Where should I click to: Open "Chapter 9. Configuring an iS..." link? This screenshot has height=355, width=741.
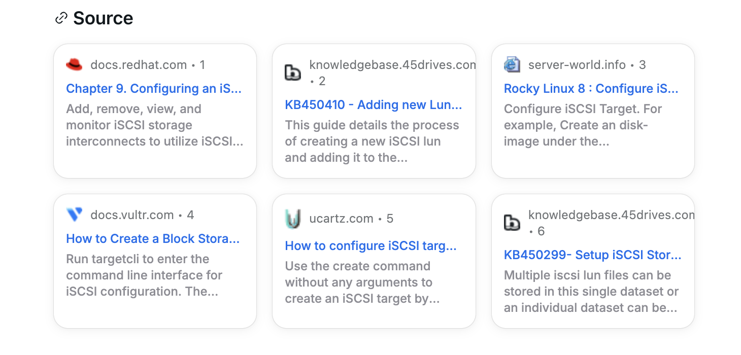(154, 89)
